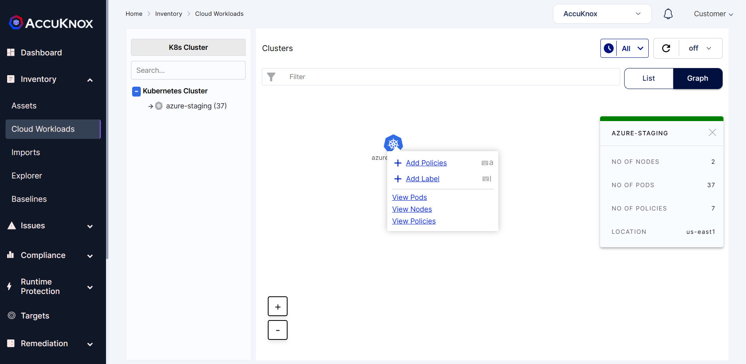Select azure-staging (37) tree item
This screenshot has width=746, height=364.
pyautogui.click(x=196, y=106)
